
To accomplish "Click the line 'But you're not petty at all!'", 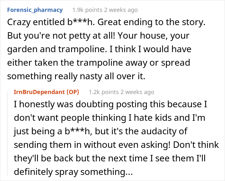I will click(x=98, y=36).
